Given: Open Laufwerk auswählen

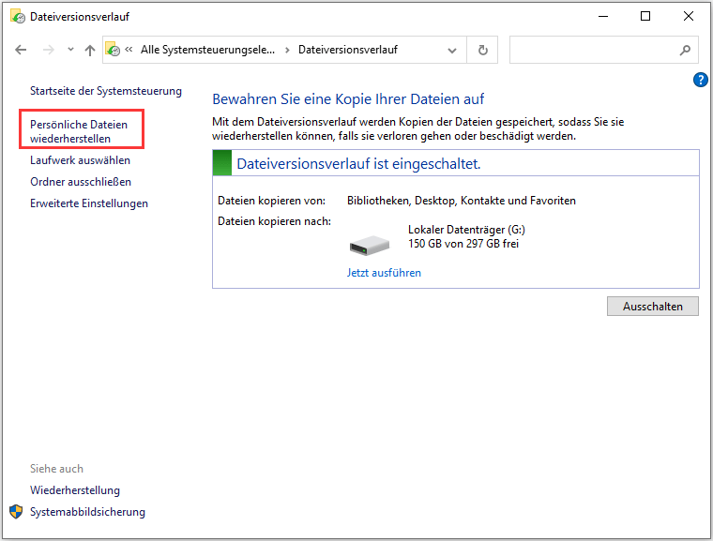Looking at the screenshot, I should [x=80, y=160].
